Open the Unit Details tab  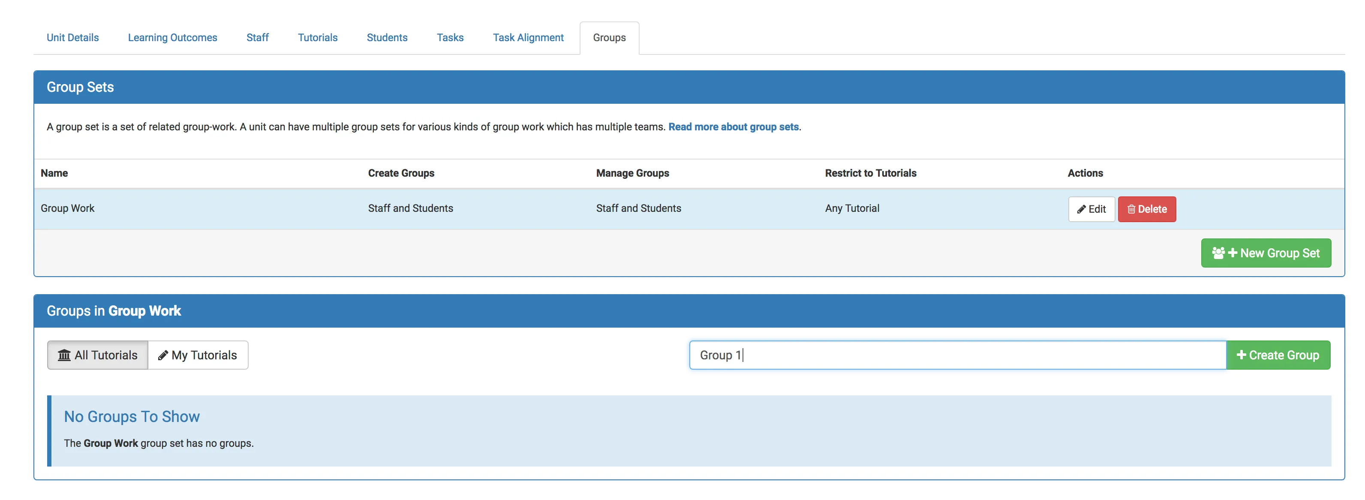72,38
